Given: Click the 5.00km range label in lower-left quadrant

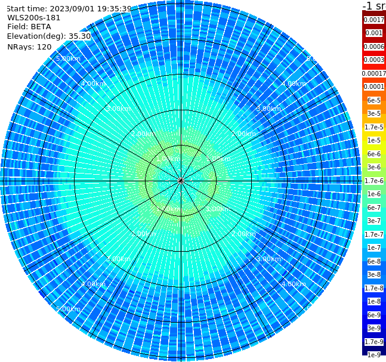Looking at the screenshot, I should [68, 309].
